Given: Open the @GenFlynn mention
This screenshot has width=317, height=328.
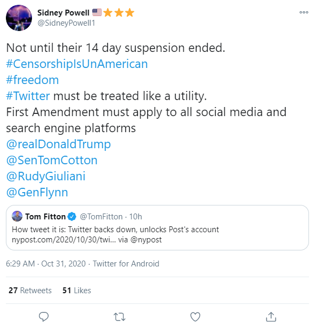Looking at the screenshot, I should tap(37, 193).
